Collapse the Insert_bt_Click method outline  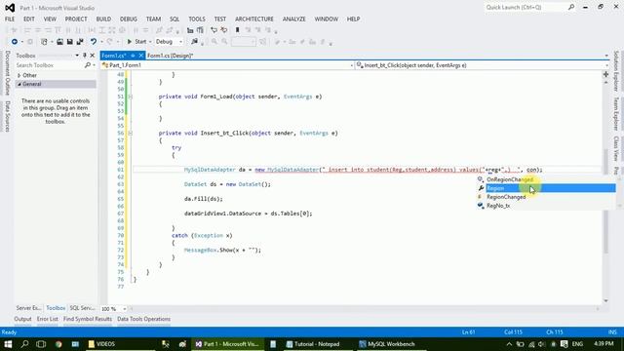pos(130,133)
